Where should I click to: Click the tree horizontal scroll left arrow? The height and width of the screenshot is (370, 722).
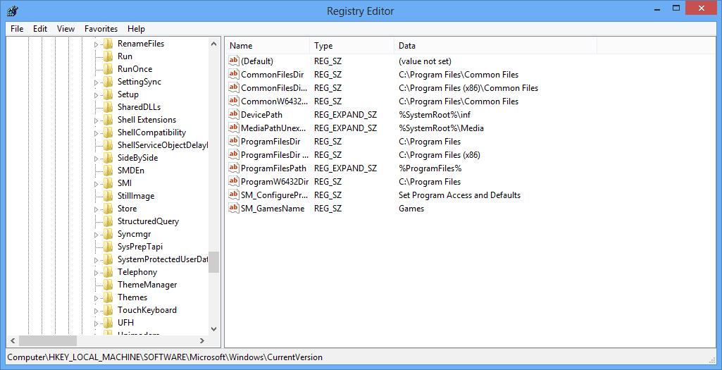pos(13,341)
